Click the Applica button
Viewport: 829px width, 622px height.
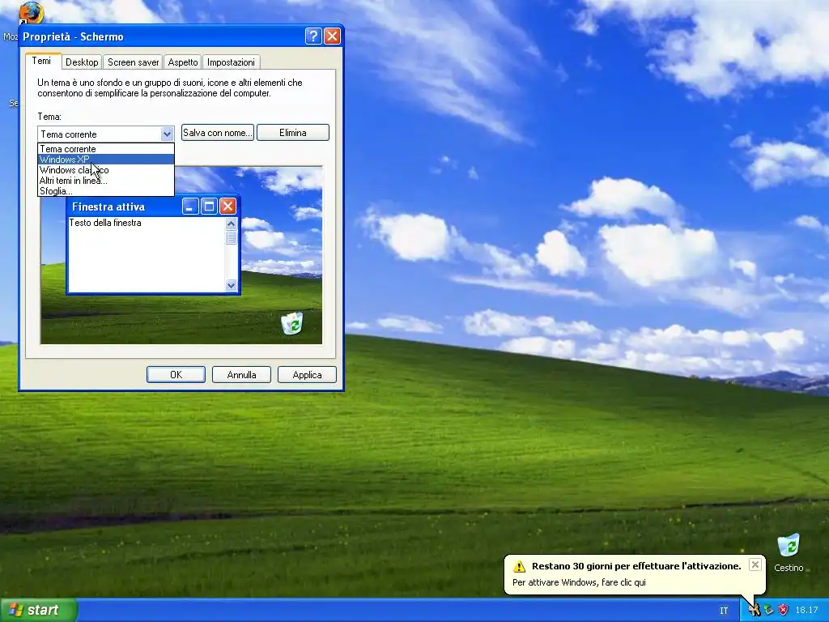(307, 374)
